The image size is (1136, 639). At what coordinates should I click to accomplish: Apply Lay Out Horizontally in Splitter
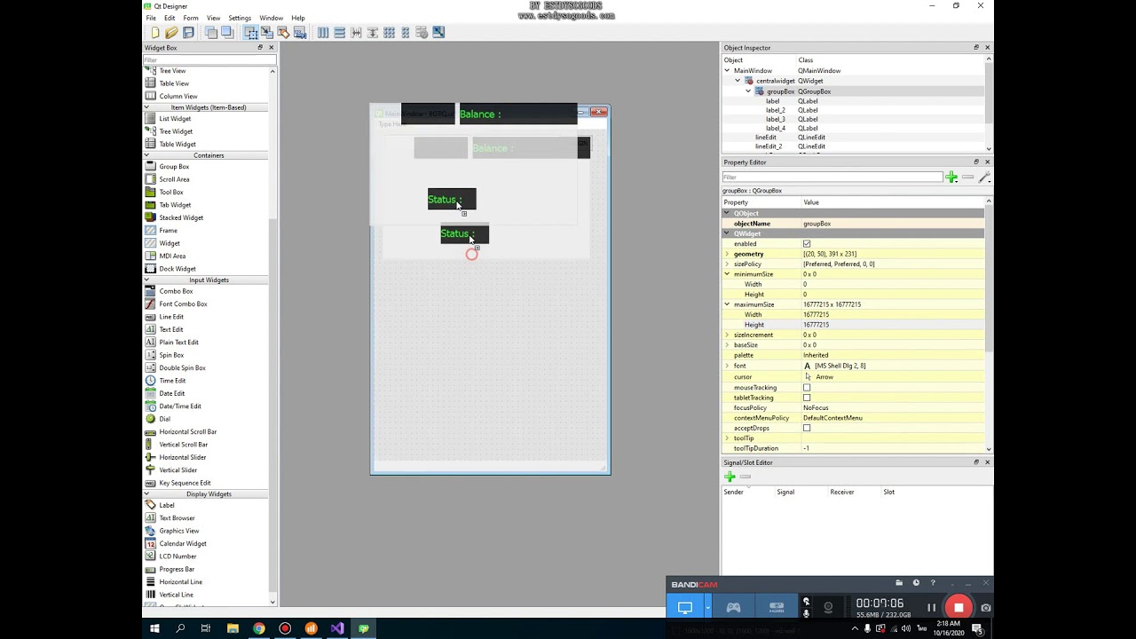click(356, 33)
